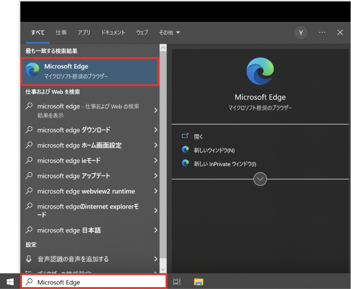Image resolution: width=351 pixels, height=289 pixels.
Task: Click search icon beside microsoft edge 日本語
Action: click(29, 230)
